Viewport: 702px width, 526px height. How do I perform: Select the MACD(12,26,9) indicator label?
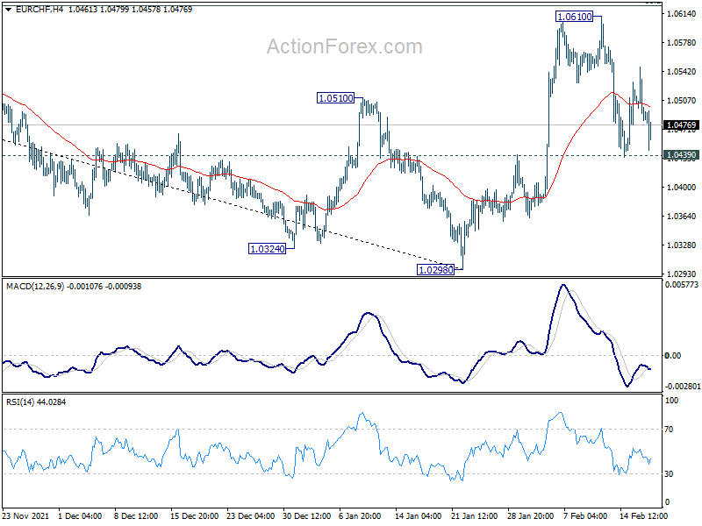35,287
